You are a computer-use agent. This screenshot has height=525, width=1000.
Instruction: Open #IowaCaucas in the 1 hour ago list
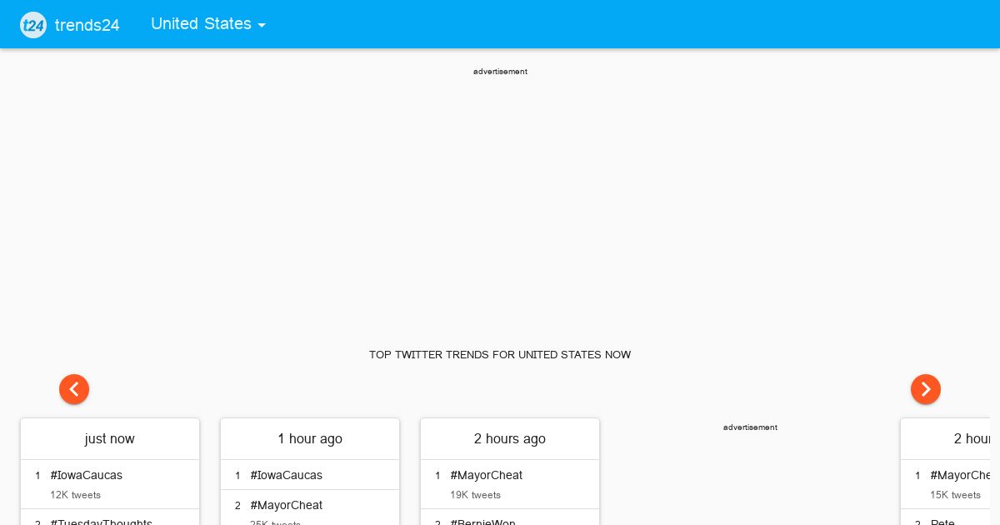tap(286, 475)
